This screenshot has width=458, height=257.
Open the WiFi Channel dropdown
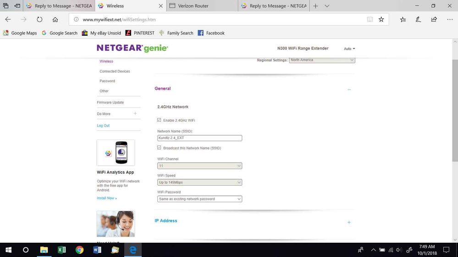click(x=199, y=166)
